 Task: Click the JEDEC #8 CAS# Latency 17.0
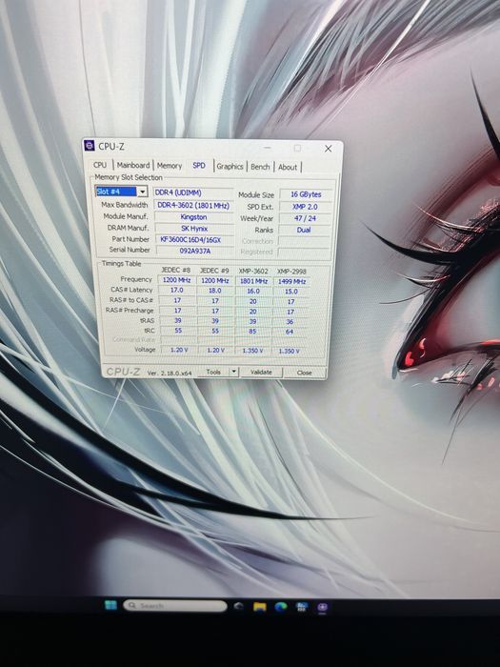[x=177, y=290]
